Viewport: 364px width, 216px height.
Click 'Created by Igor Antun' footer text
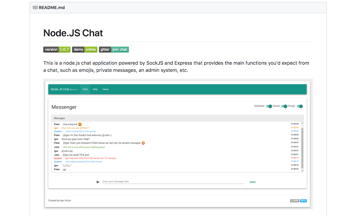(x=60, y=200)
